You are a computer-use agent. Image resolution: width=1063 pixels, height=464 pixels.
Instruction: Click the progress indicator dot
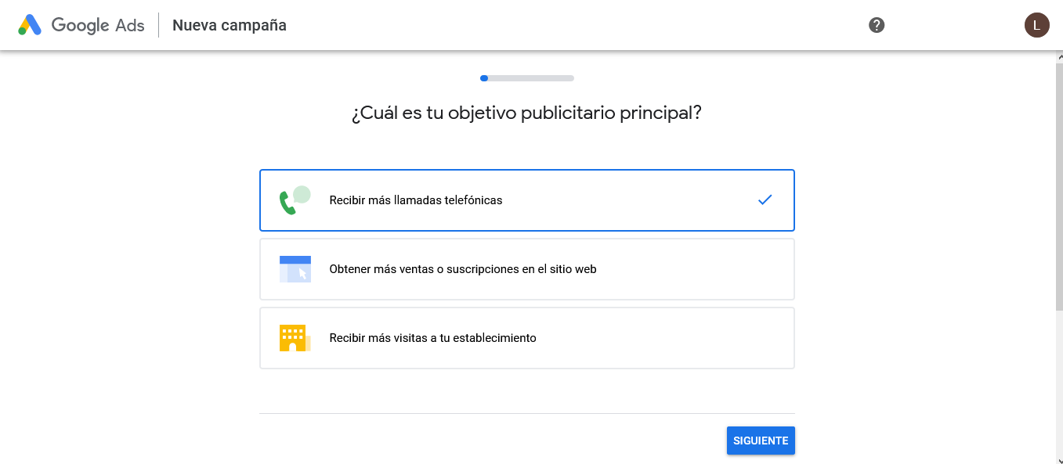pyautogui.click(x=483, y=78)
